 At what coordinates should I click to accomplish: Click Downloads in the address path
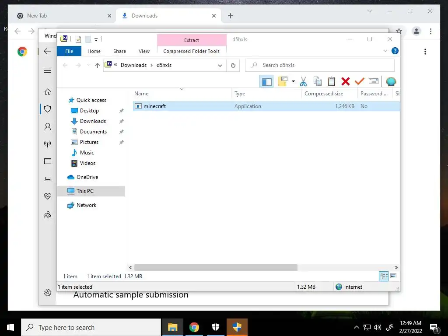pos(133,65)
